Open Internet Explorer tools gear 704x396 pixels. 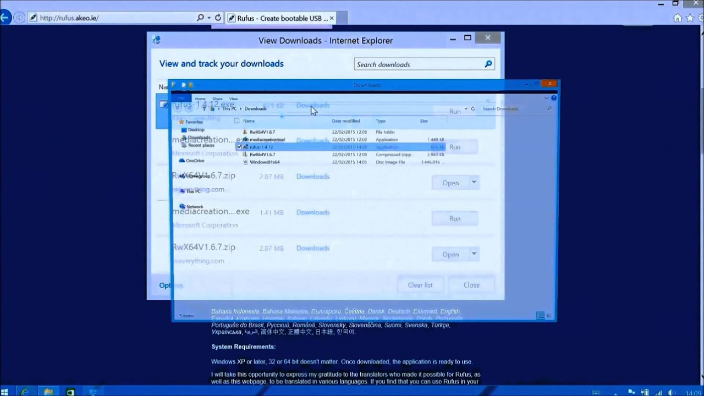click(701, 18)
